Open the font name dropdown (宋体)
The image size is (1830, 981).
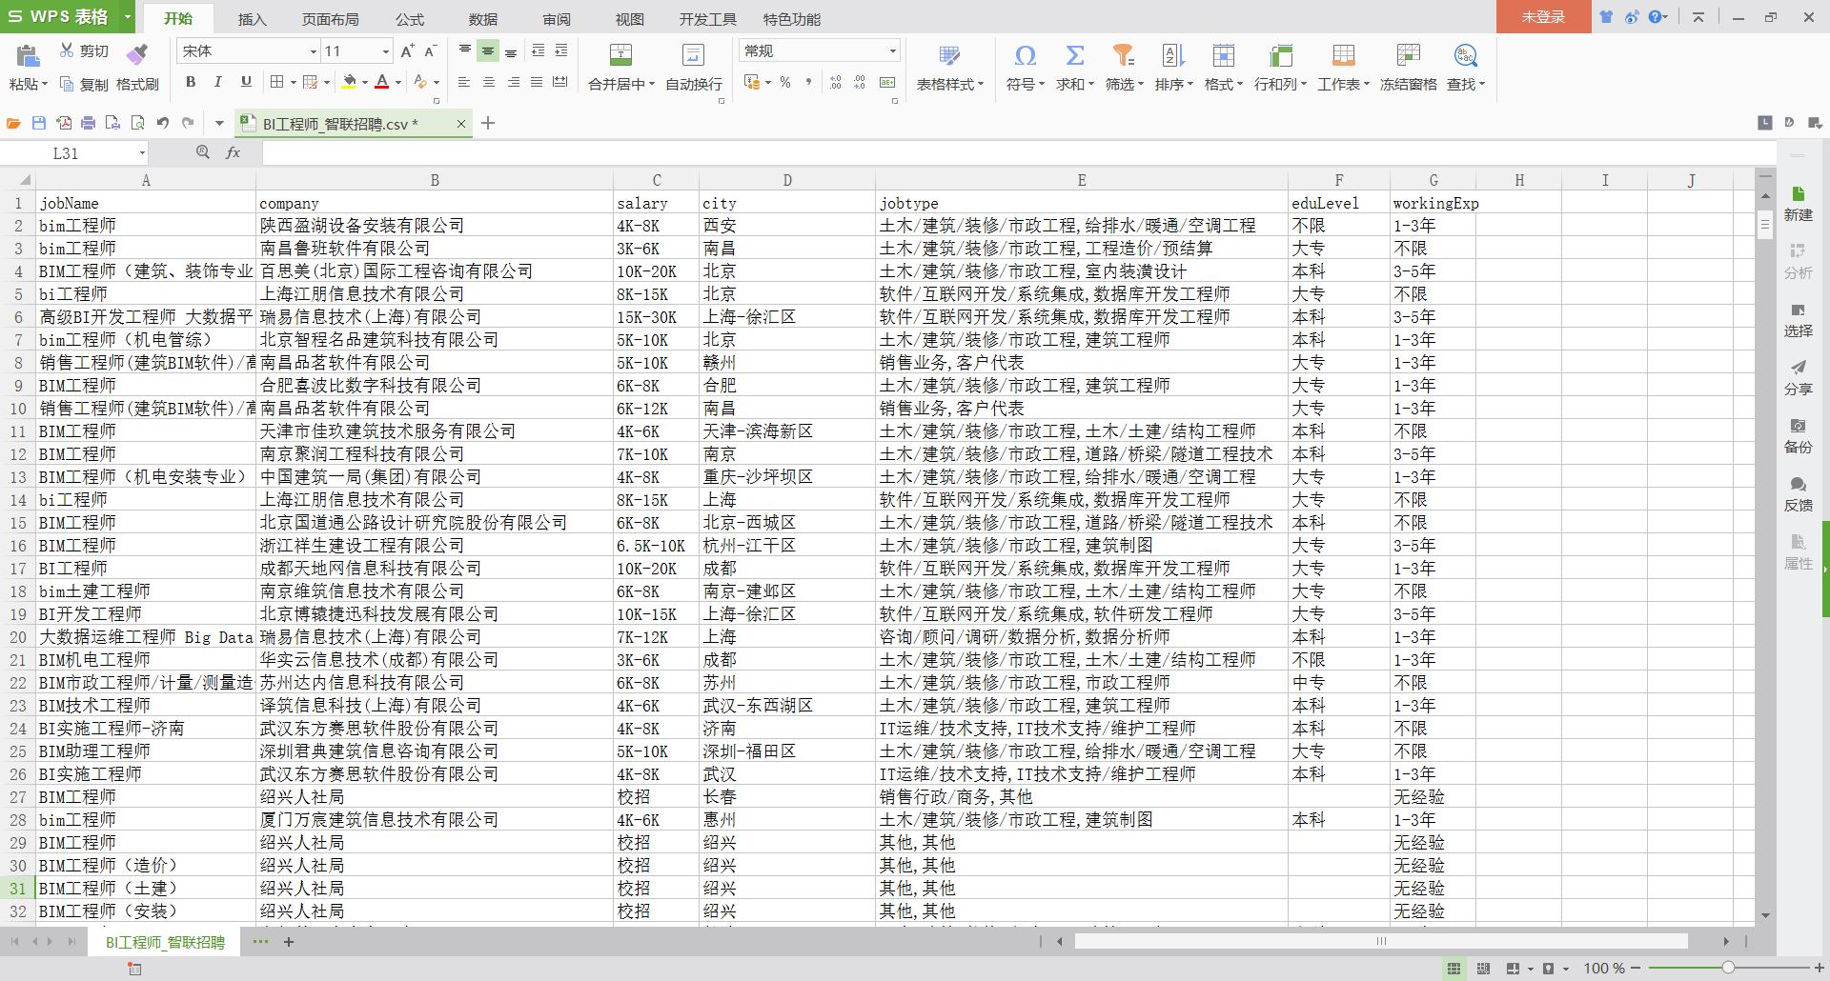pos(314,51)
